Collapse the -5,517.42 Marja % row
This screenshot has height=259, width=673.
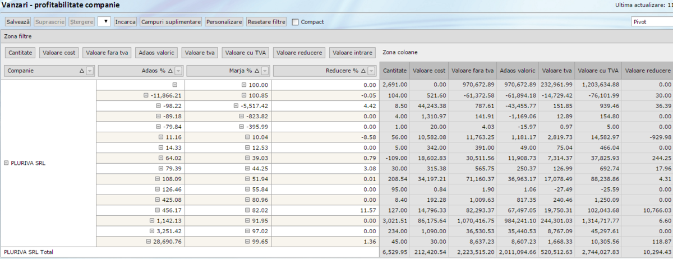pyautogui.click(x=237, y=105)
